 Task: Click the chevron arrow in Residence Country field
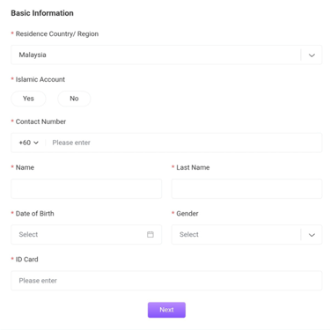coord(312,55)
